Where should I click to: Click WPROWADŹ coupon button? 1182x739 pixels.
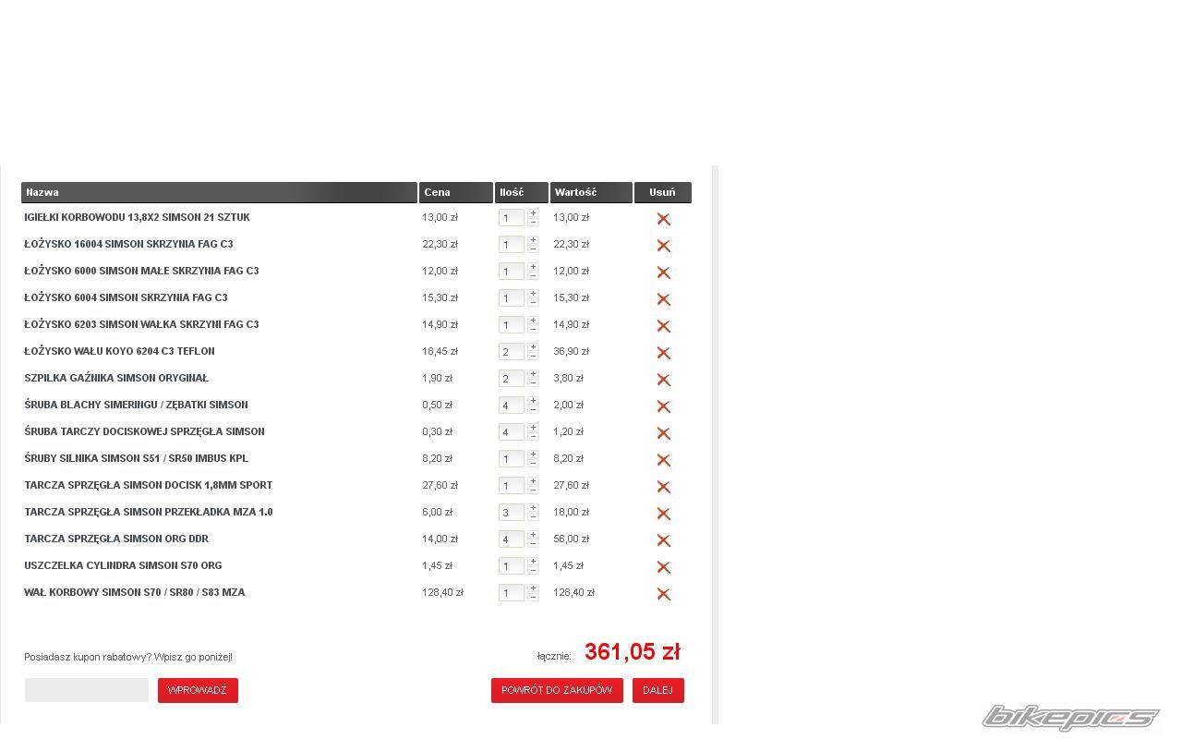click(198, 690)
